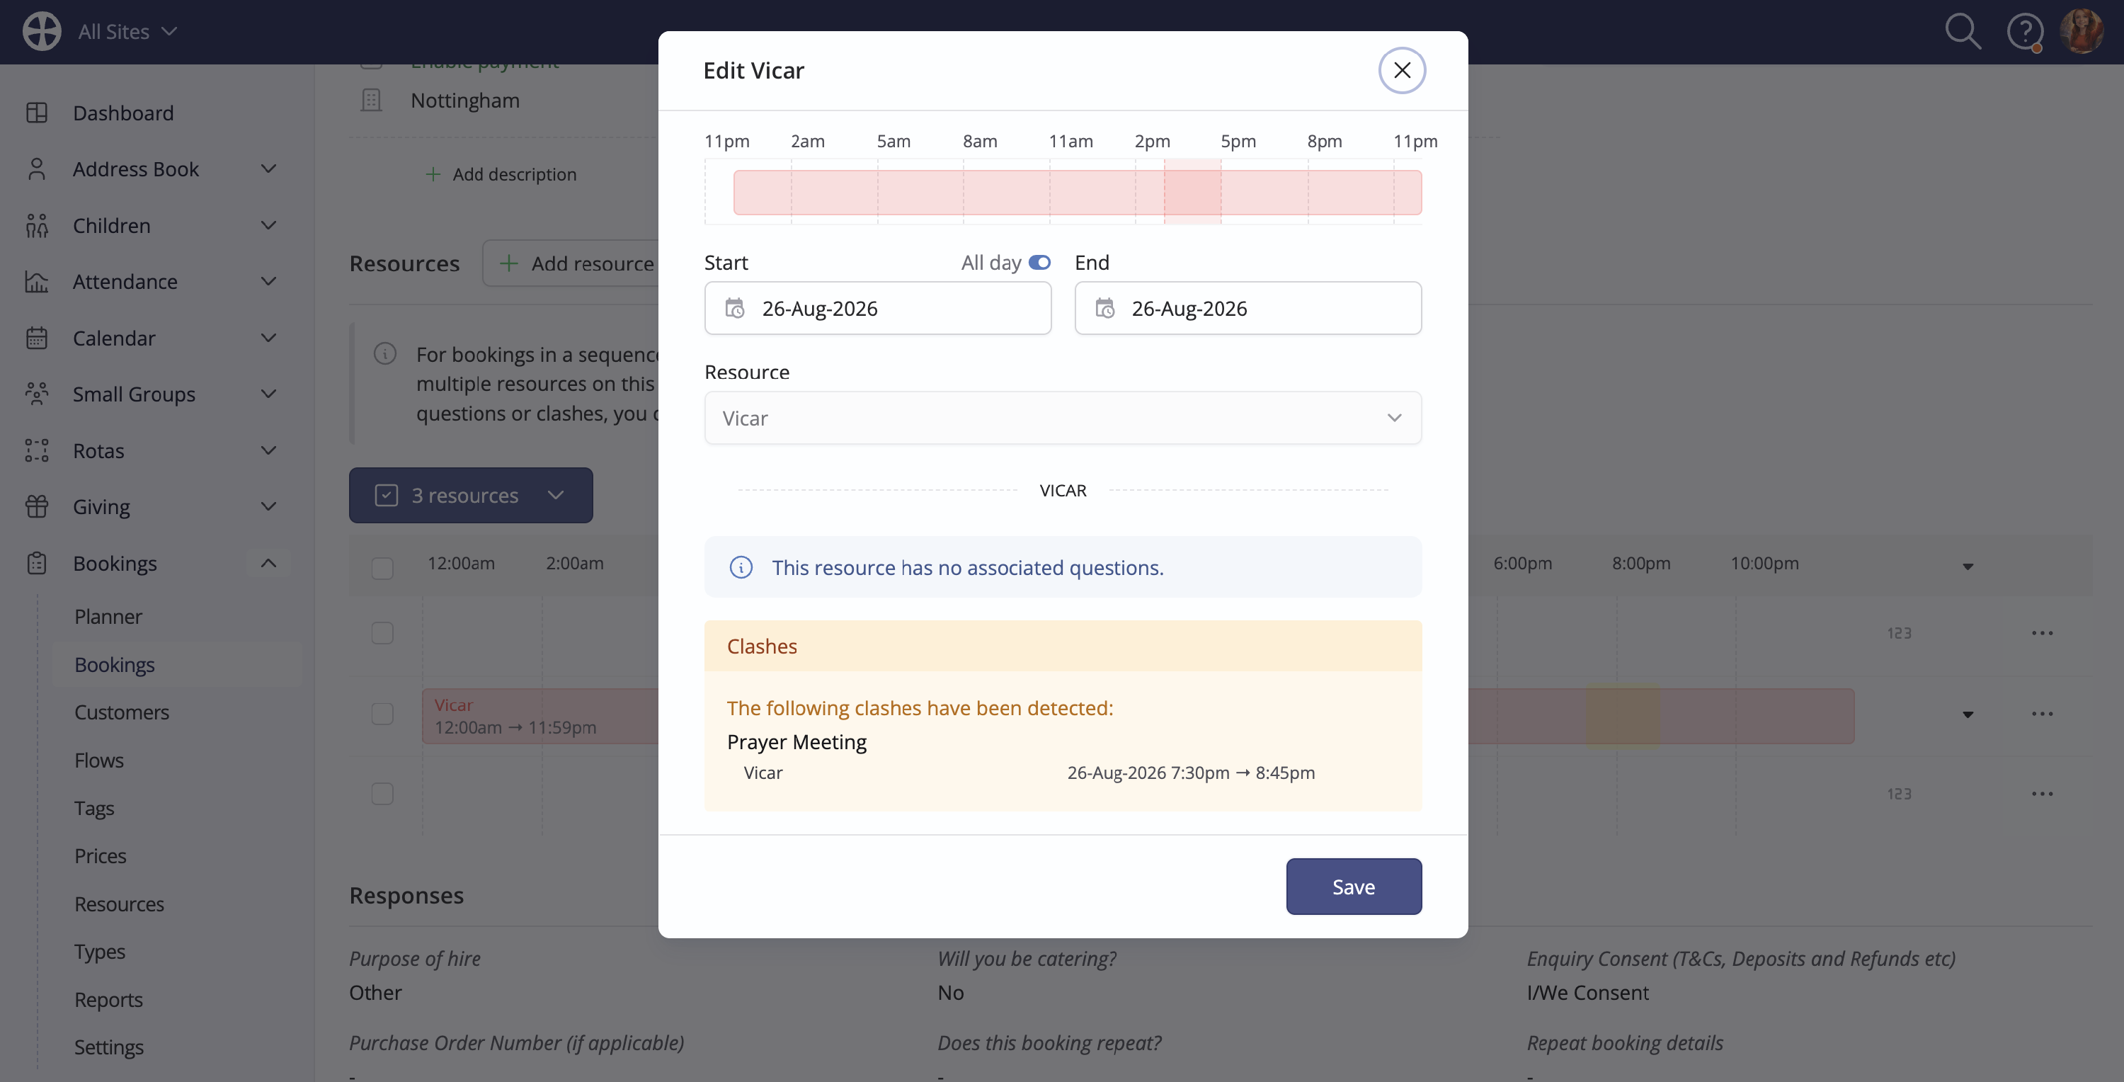
Task: Click the info icon beside no associated questions
Action: (741, 567)
